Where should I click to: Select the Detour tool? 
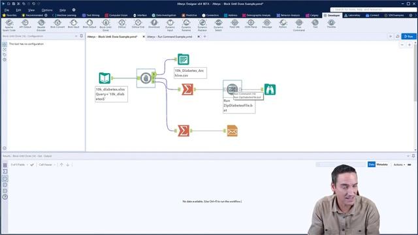(x=122, y=24)
